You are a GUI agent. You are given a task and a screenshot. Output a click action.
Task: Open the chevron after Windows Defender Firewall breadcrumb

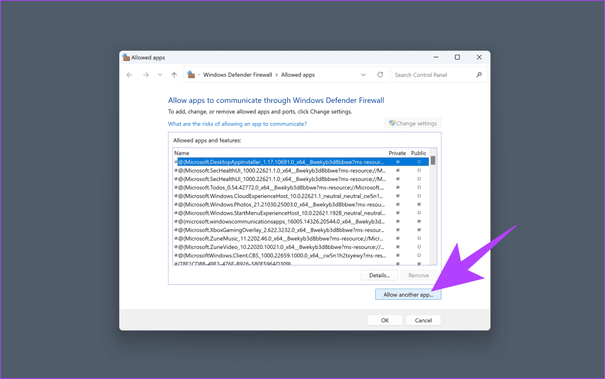point(277,75)
